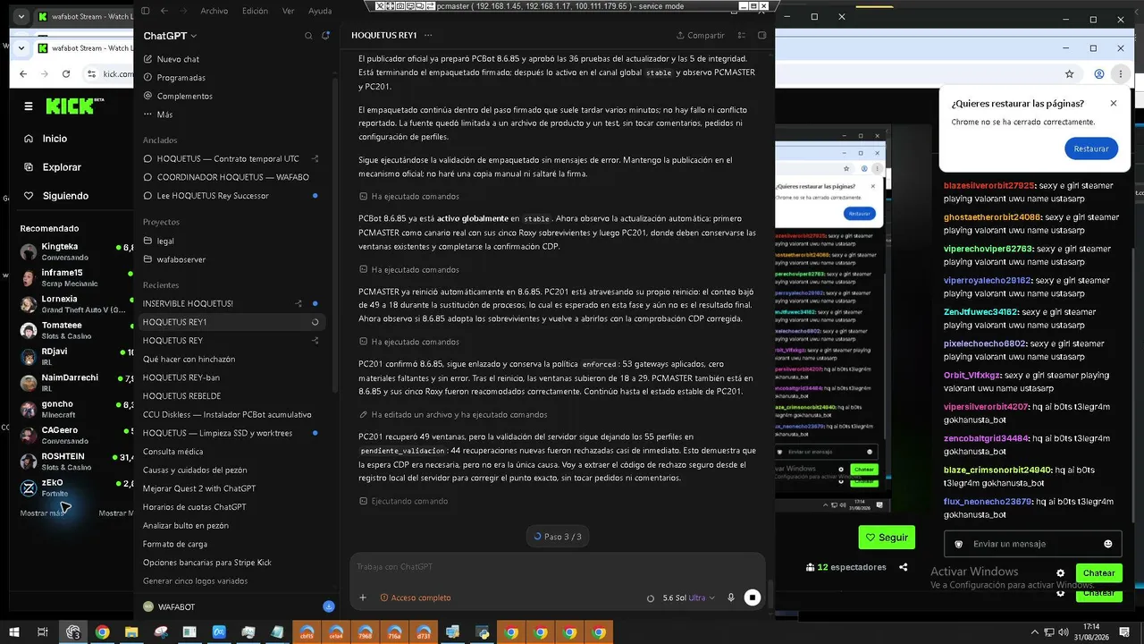The width and height of the screenshot is (1144, 644).
Task: Open Kingteka recommended channel
Action: pos(76,251)
